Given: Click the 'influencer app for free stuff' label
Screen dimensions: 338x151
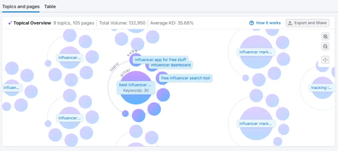Looking at the screenshot, I should click(160, 60).
